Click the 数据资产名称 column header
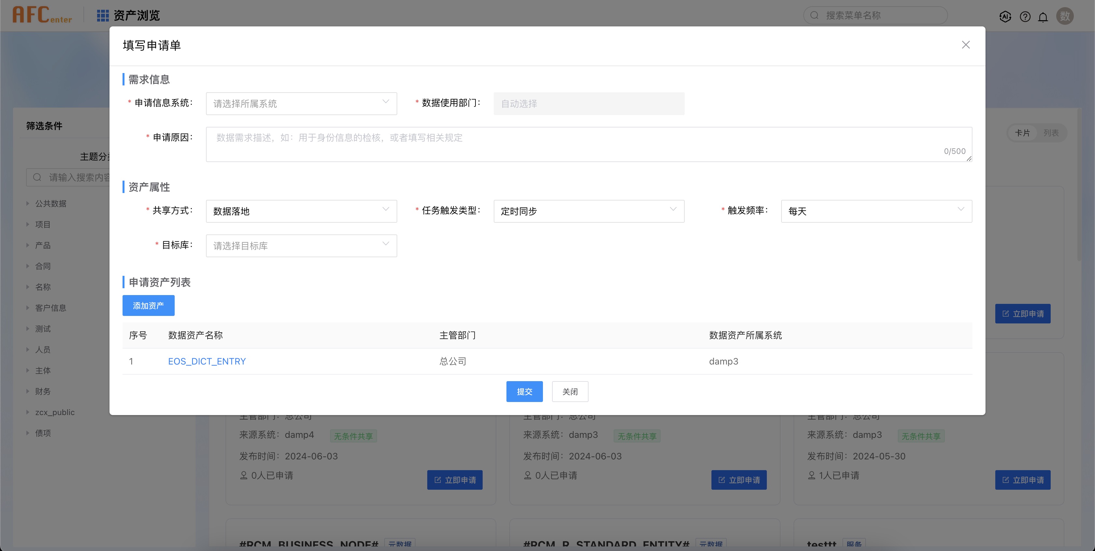The image size is (1095, 551). click(196, 335)
